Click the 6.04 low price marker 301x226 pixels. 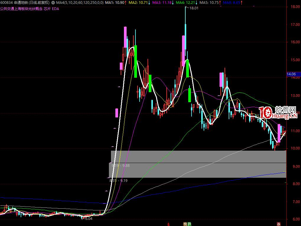[88, 218]
